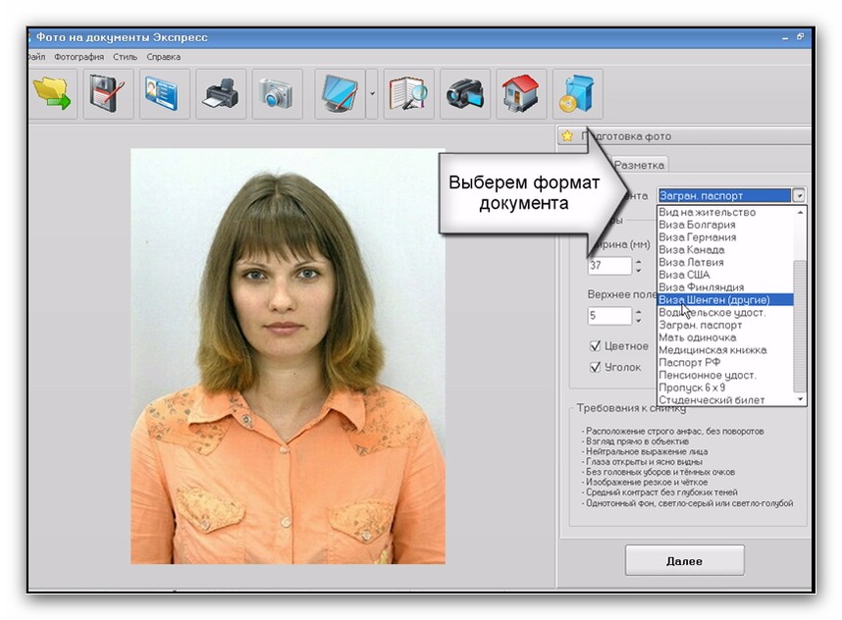Click the ID card icon in toolbar
842x620 pixels.
(x=164, y=94)
